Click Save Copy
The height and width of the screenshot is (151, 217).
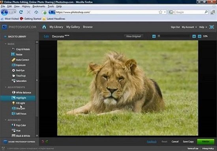click(x=188, y=142)
